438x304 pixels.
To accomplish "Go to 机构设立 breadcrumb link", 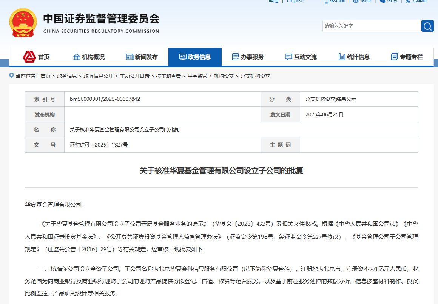I will point(224,76).
